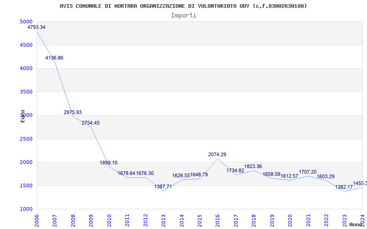Viewport: 367px width, 229px height.
Task: Click the AVIS COMUNALE DI MORTARA title
Action: 183,6
